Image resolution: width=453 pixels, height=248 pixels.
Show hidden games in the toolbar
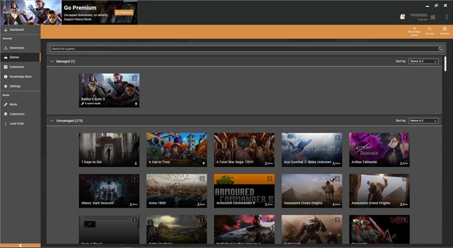[x=414, y=32]
